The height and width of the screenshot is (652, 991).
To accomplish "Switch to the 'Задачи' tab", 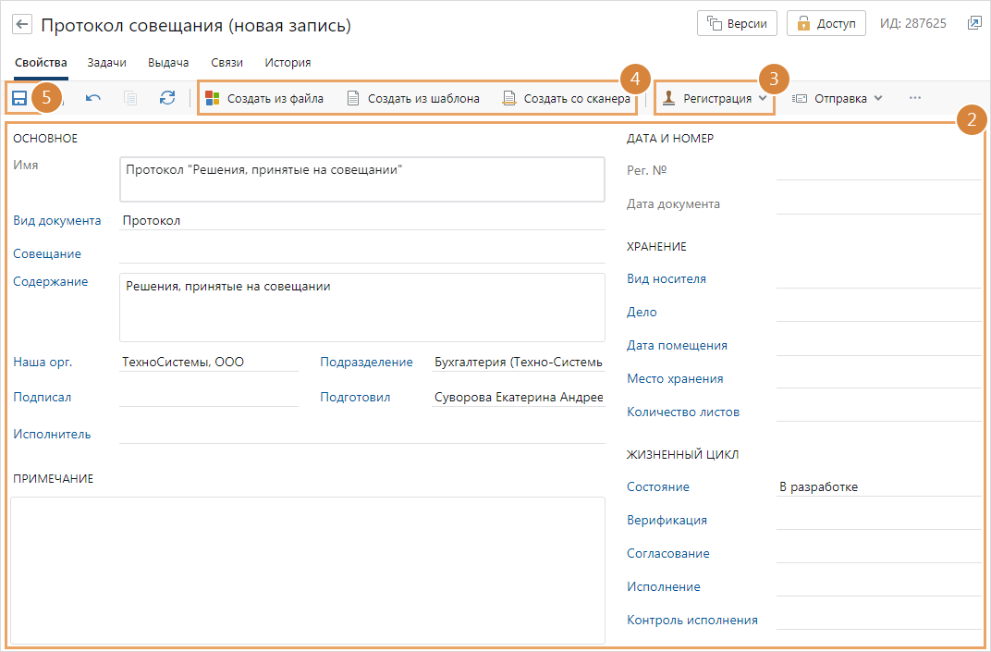I will (106, 63).
